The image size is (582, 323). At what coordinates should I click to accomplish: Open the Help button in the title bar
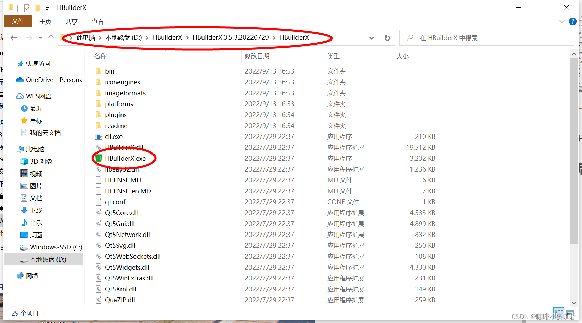tap(573, 21)
